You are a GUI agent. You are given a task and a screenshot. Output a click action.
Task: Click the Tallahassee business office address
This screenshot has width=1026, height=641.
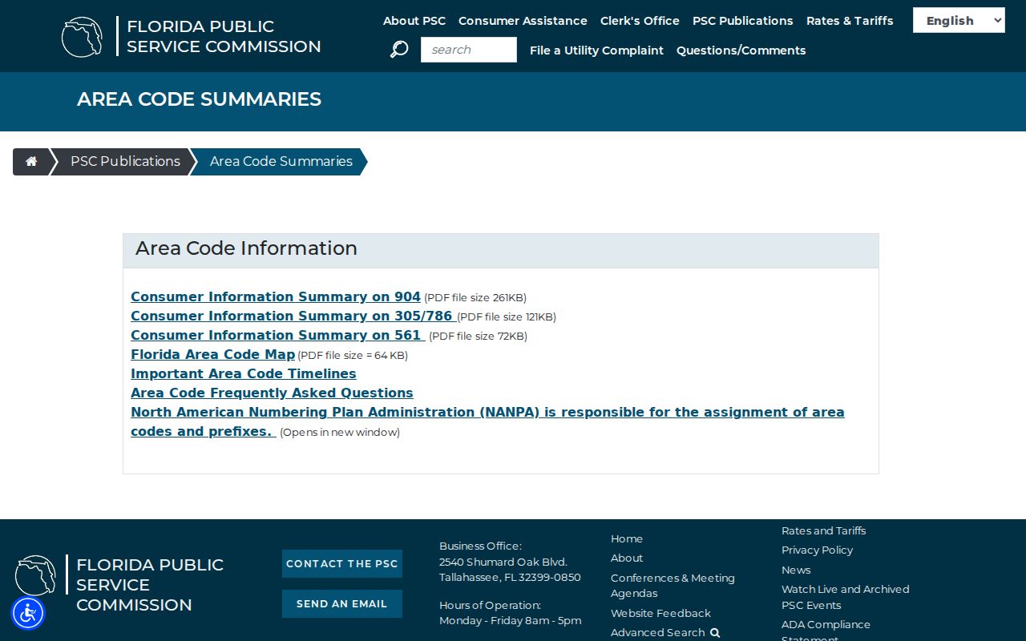(x=510, y=570)
